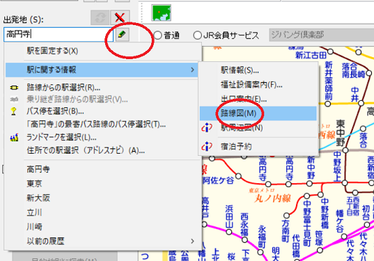Click the green pencil edit icon
Image resolution: width=374 pixels, height=261 pixels.
point(122,34)
